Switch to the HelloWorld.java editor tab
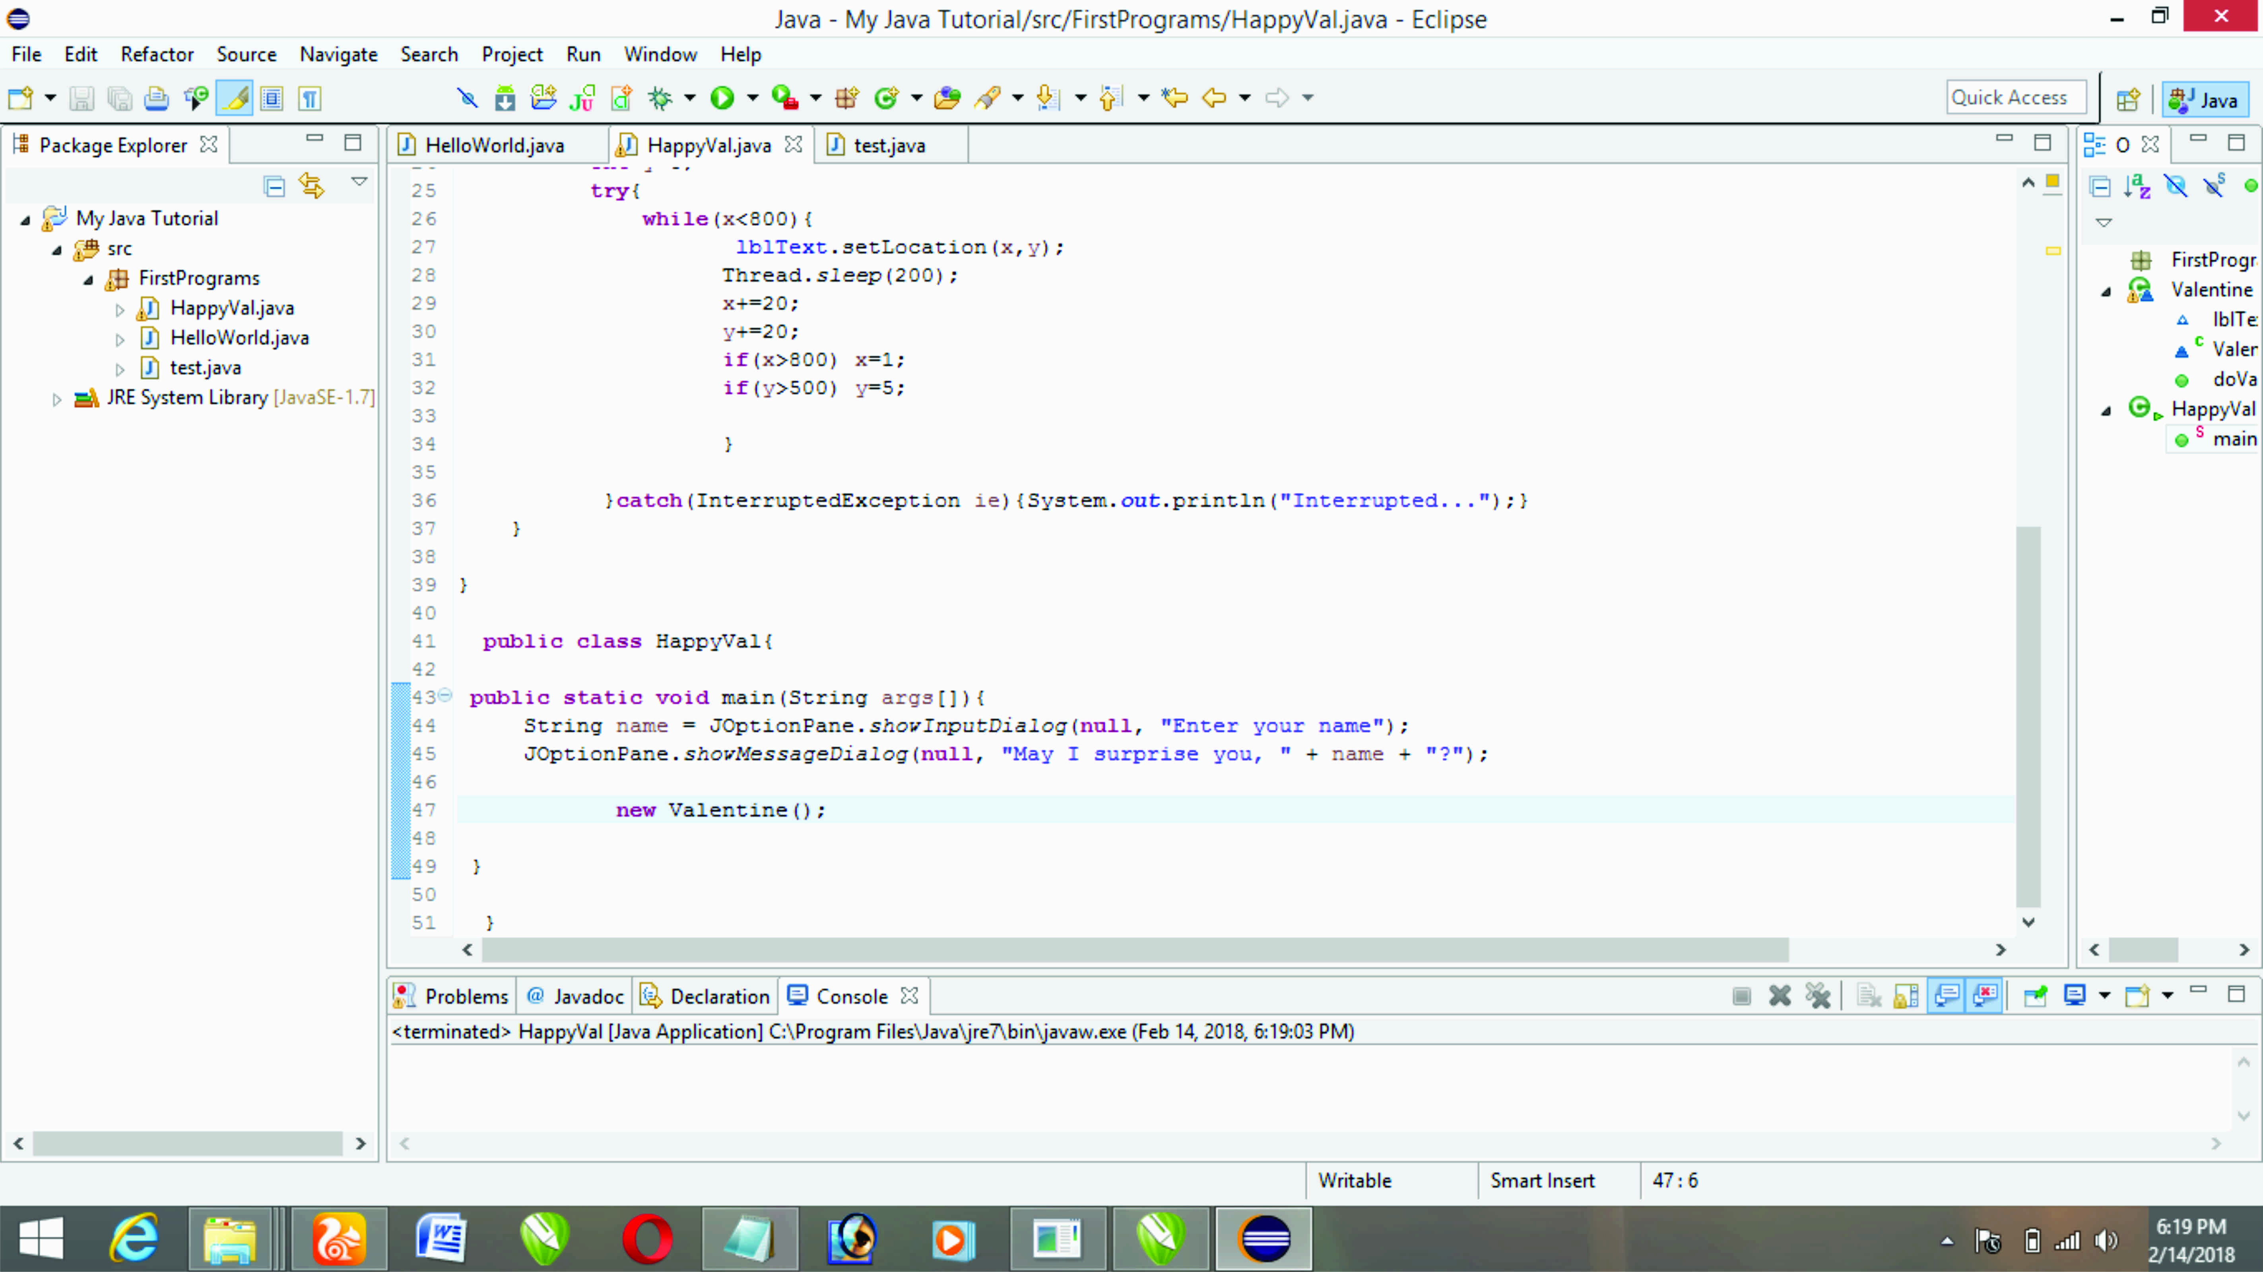 [x=494, y=145]
